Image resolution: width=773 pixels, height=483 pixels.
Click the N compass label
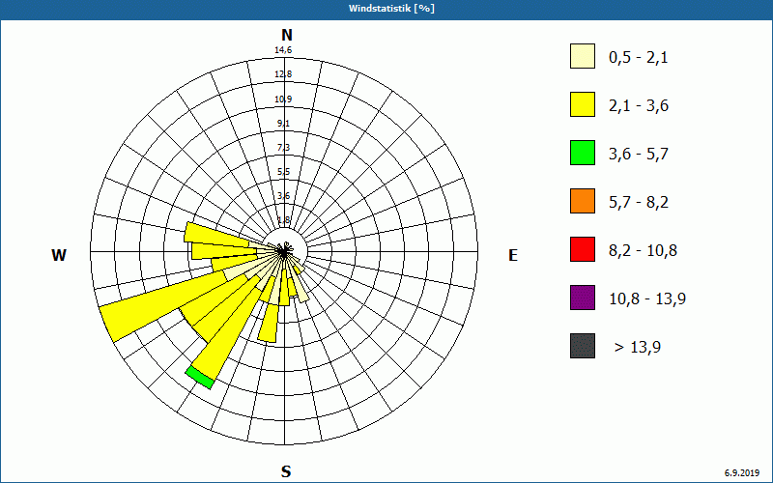pos(286,35)
